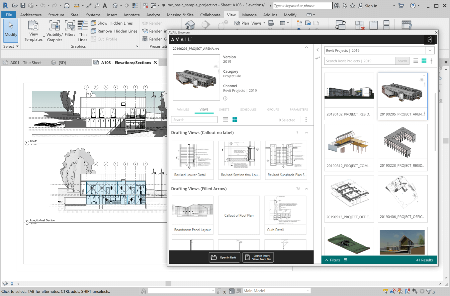Click the Modify tool in the ribbon

pyautogui.click(x=11, y=31)
